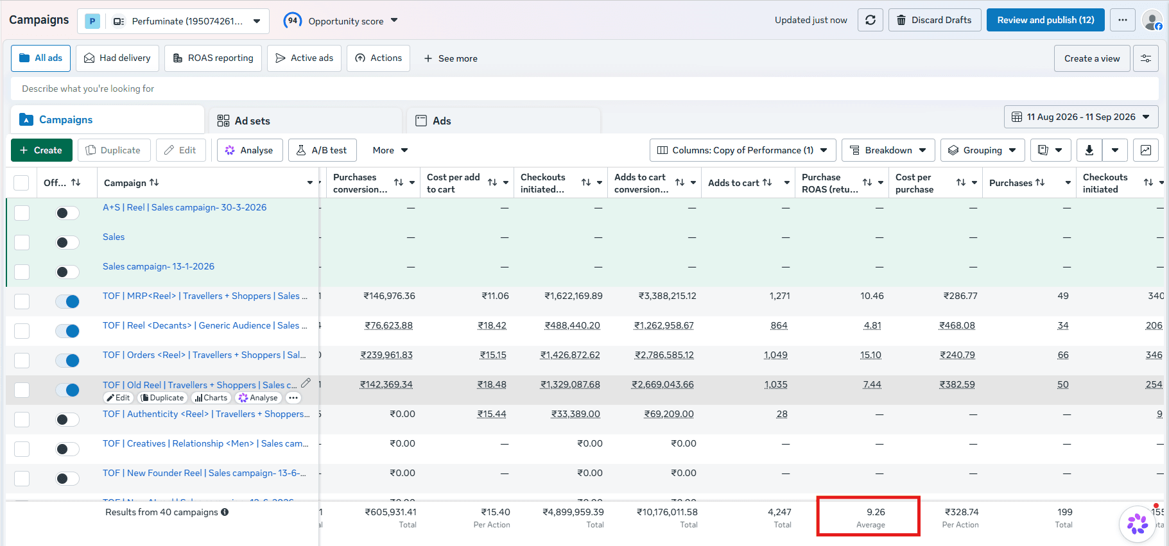
Task: Sort by the Campaign column arrows
Action: click(154, 183)
